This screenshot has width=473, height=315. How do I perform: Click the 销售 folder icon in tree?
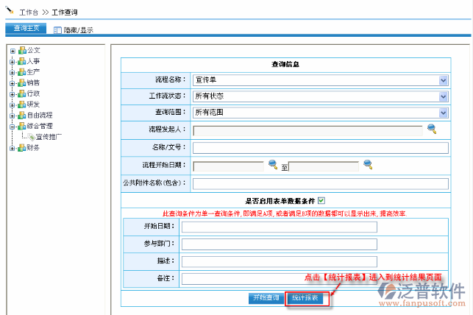pyautogui.click(x=21, y=83)
